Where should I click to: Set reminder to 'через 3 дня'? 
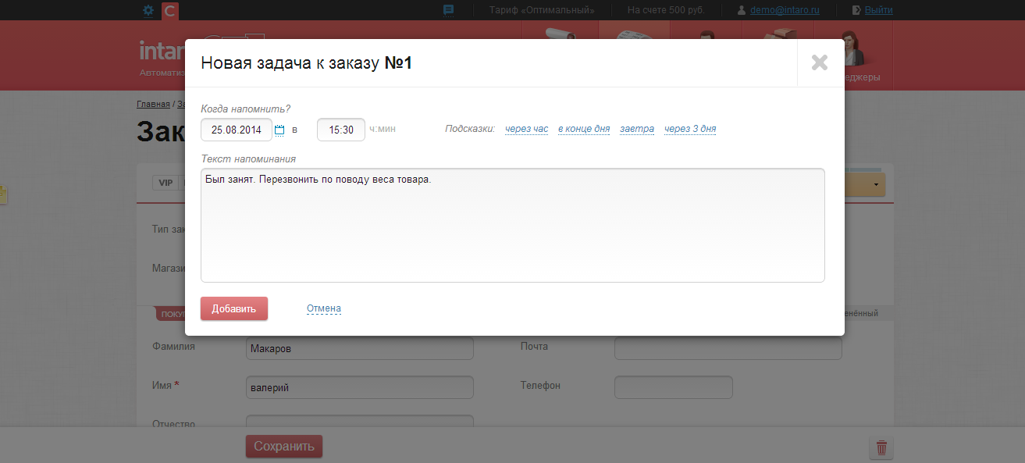pyautogui.click(x=690, y=129)
